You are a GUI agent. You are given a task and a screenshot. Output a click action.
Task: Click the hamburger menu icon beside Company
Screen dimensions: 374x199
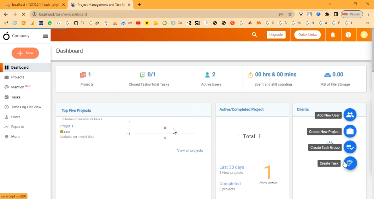pyautogui.click(x=45, y=36)
